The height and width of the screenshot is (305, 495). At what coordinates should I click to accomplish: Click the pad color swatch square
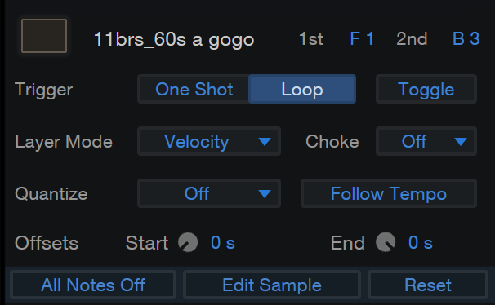44,36
